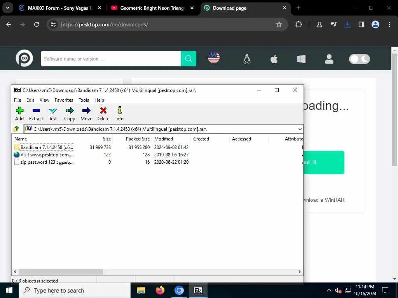Open Firefox from the taskbar

(160, 290)
